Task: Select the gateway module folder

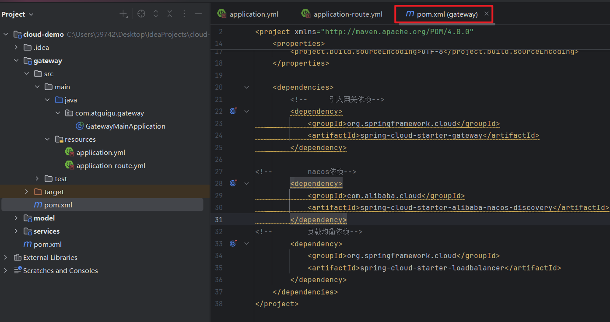Action: click(x=48, y=61)
